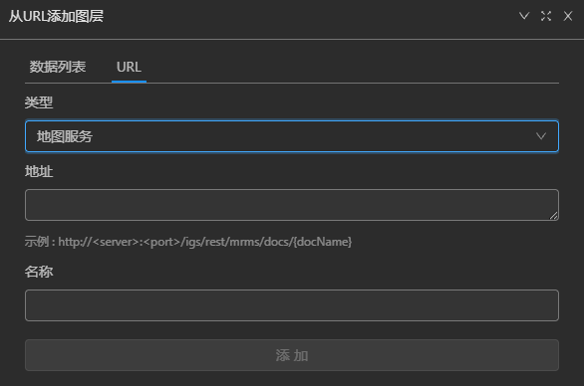
Task: Select the URL tab
Action: [129, 67]
